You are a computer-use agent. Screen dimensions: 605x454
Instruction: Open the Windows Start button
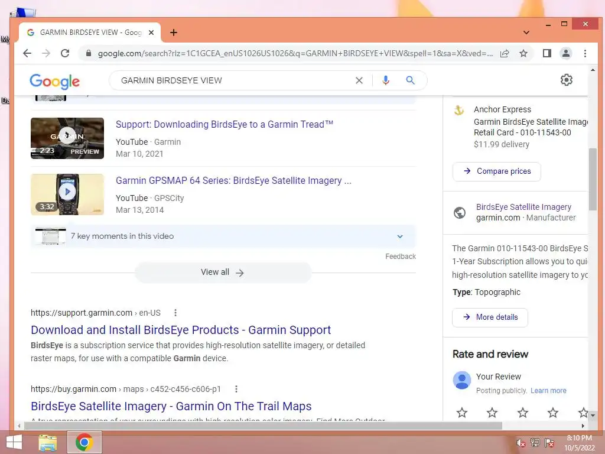[14, 442]
